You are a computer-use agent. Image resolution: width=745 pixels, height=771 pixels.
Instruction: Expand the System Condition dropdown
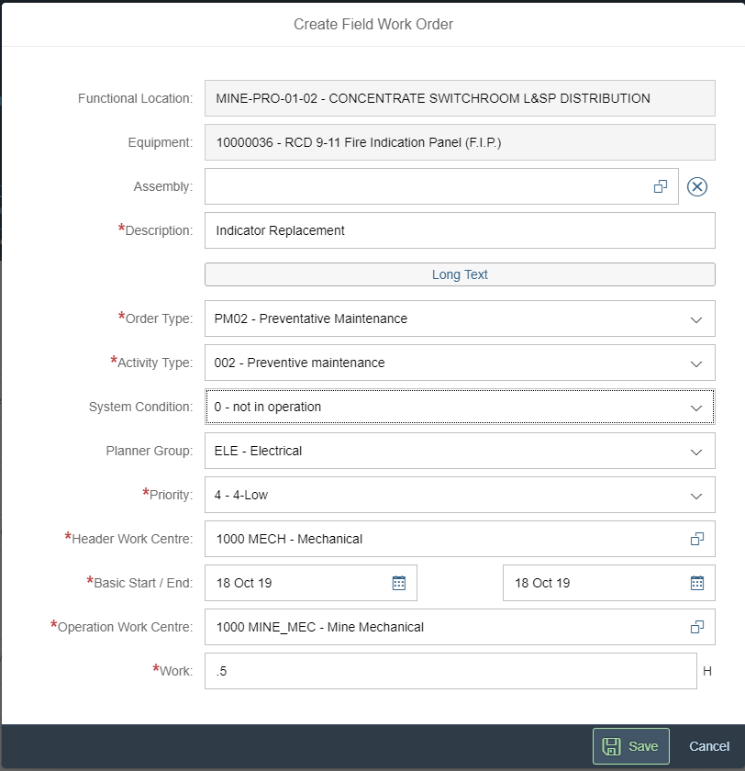(695, 408)
